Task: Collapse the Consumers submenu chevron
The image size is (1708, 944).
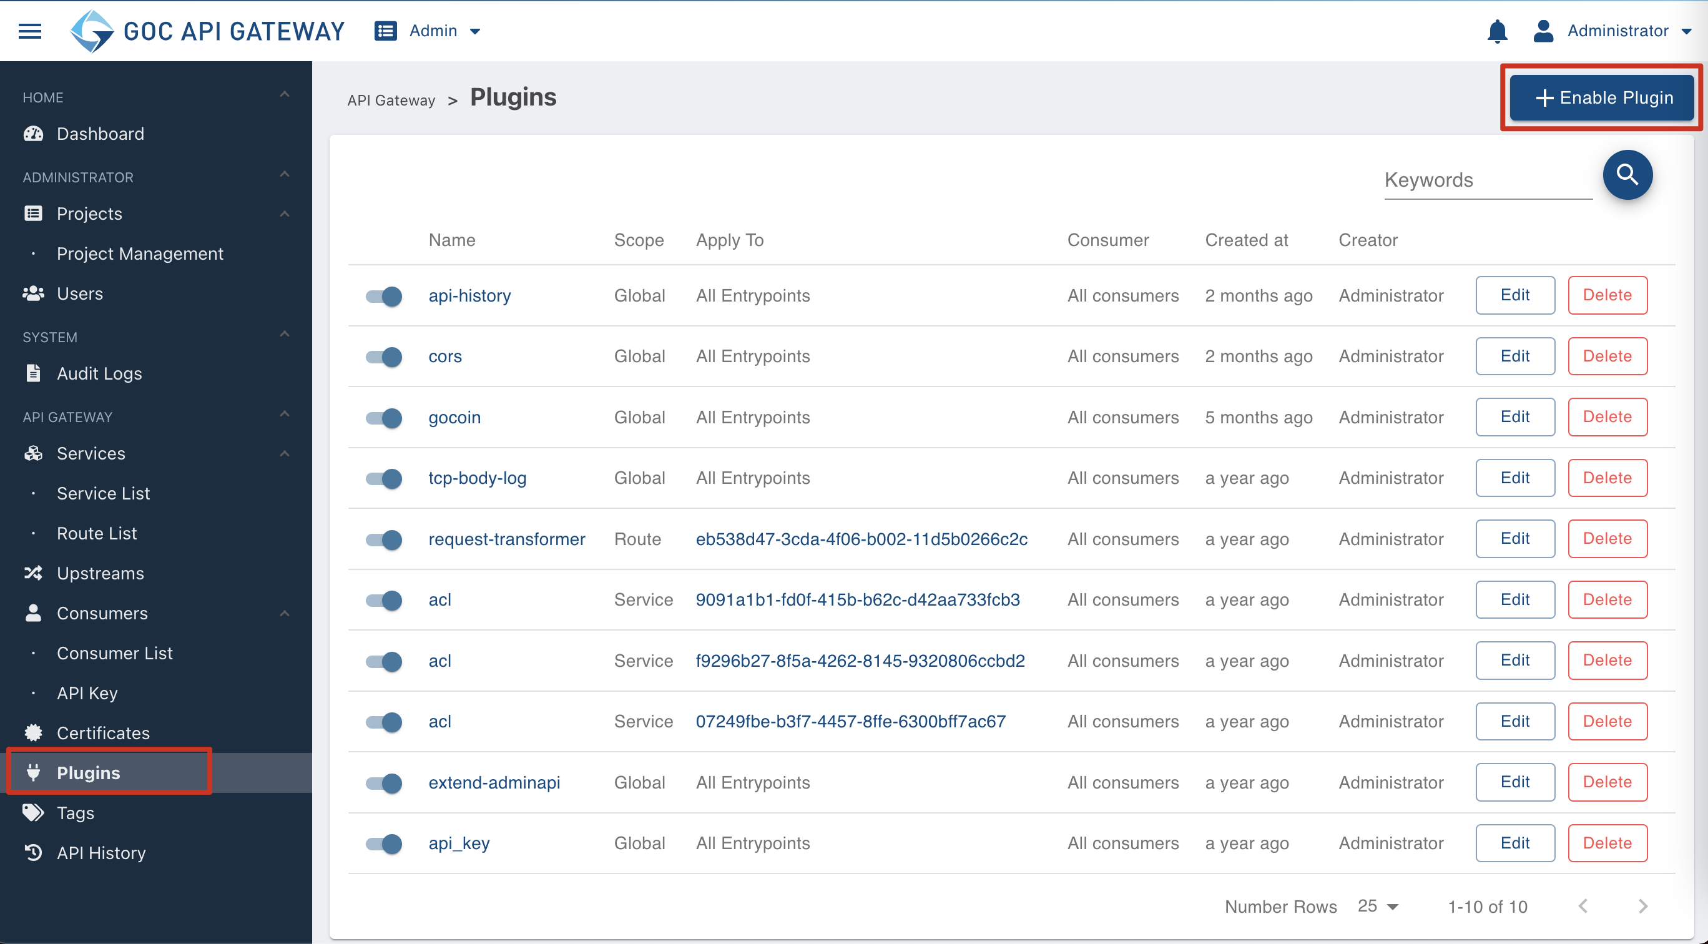Action: coord(285,613)
